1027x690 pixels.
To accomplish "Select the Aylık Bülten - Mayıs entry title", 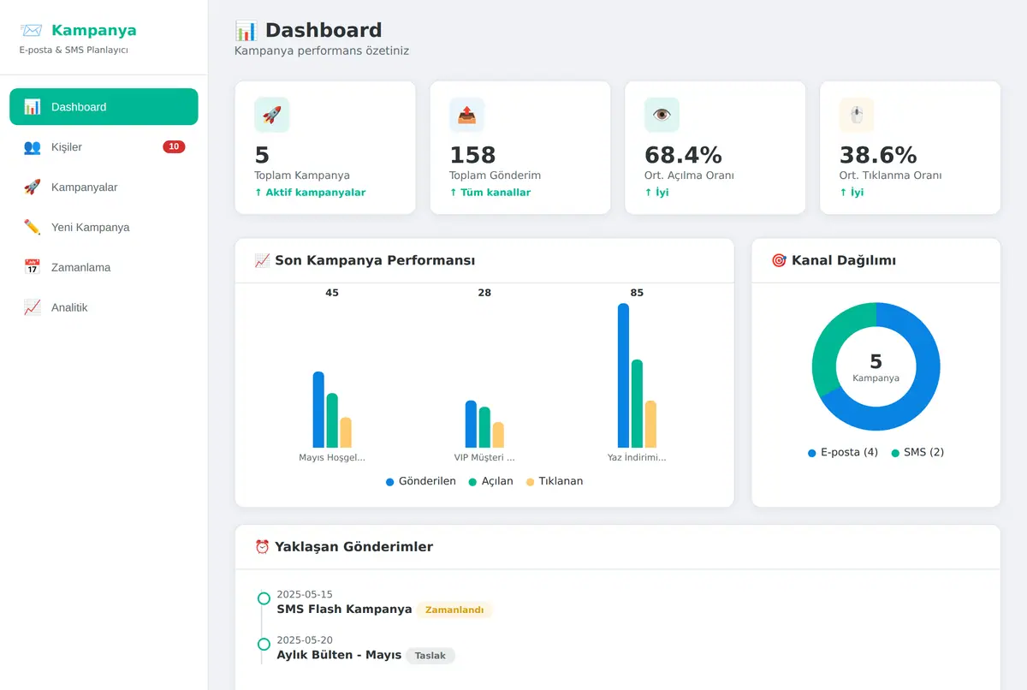I will 339,655.
